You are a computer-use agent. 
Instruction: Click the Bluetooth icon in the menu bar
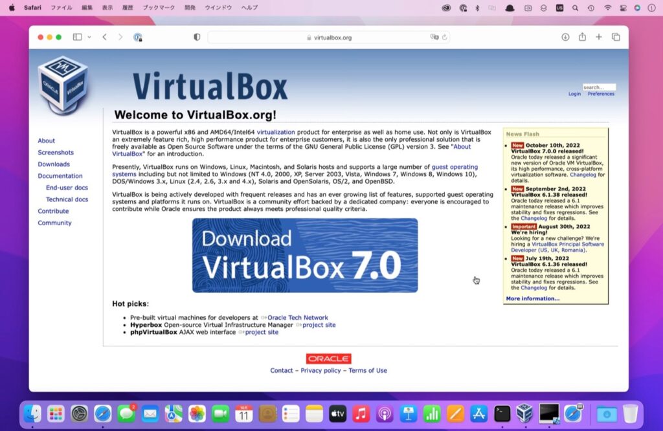point(477,8)
